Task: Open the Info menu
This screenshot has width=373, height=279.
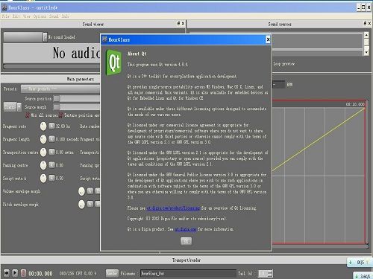Action: point(65,16)
